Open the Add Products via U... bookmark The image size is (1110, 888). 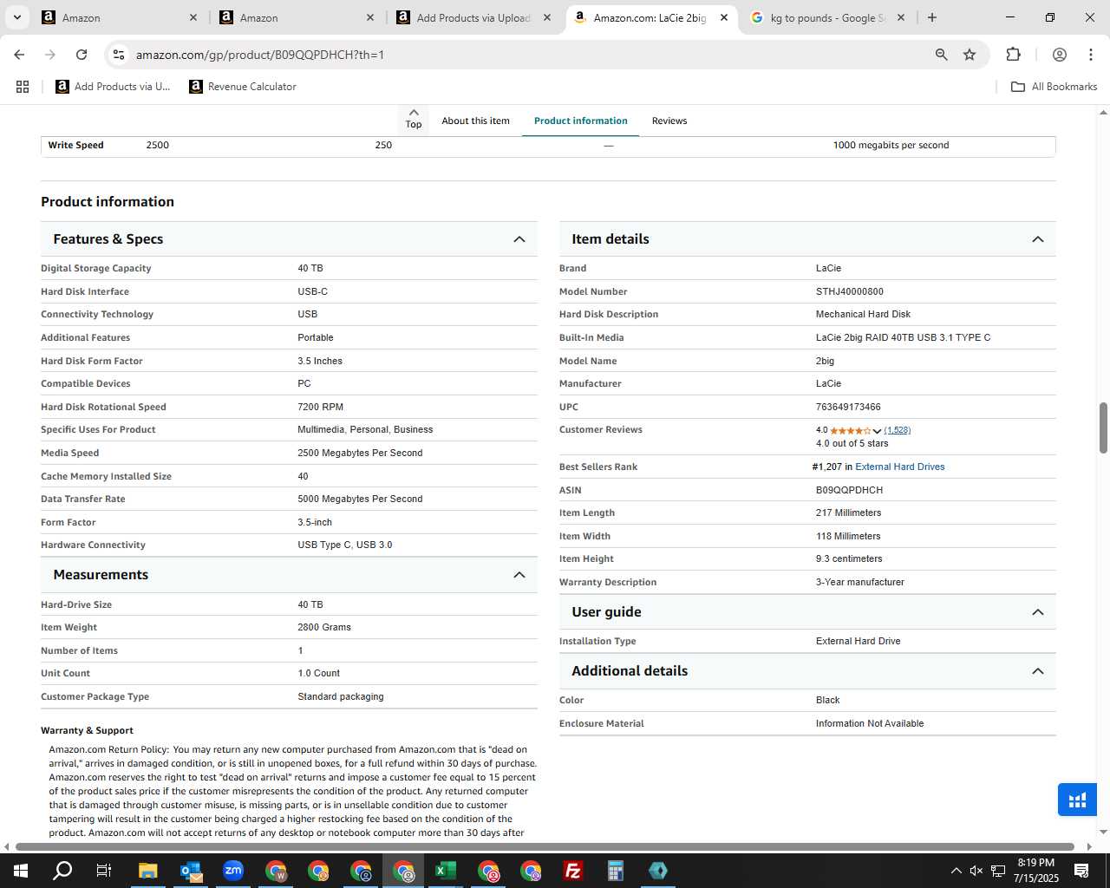113,87
